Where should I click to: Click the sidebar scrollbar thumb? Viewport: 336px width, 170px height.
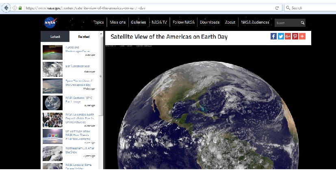coord(101,76)
